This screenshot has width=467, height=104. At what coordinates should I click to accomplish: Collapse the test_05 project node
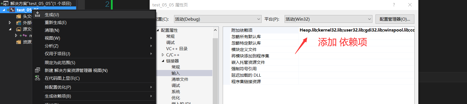[x=4, y=10]
